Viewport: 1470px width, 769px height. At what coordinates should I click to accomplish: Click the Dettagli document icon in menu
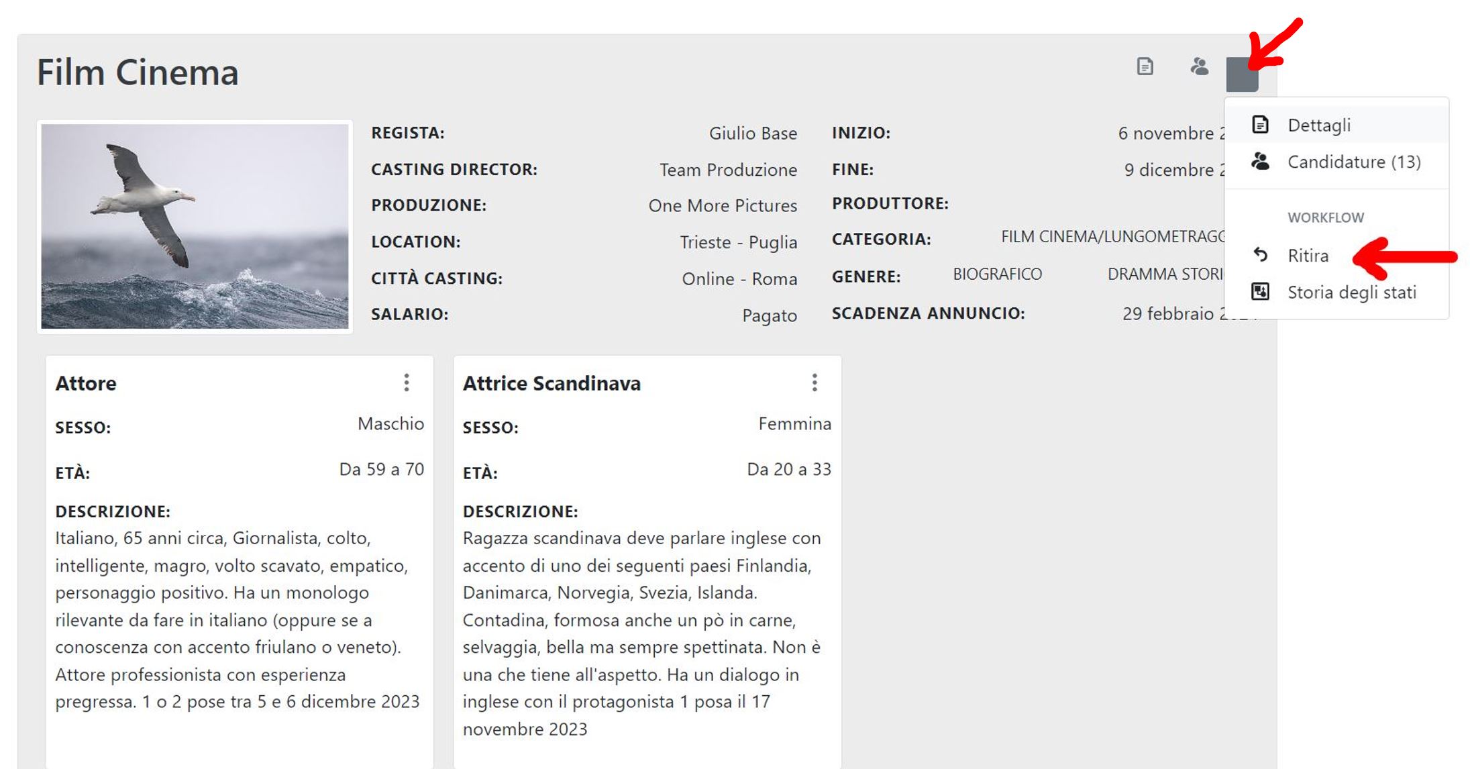1260,125
